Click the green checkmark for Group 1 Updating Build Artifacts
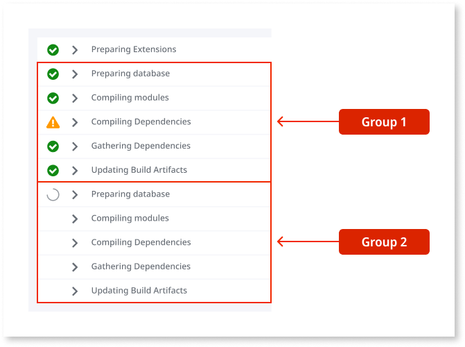The height and width of the screenshot is (347, 465). coord(53,171)
